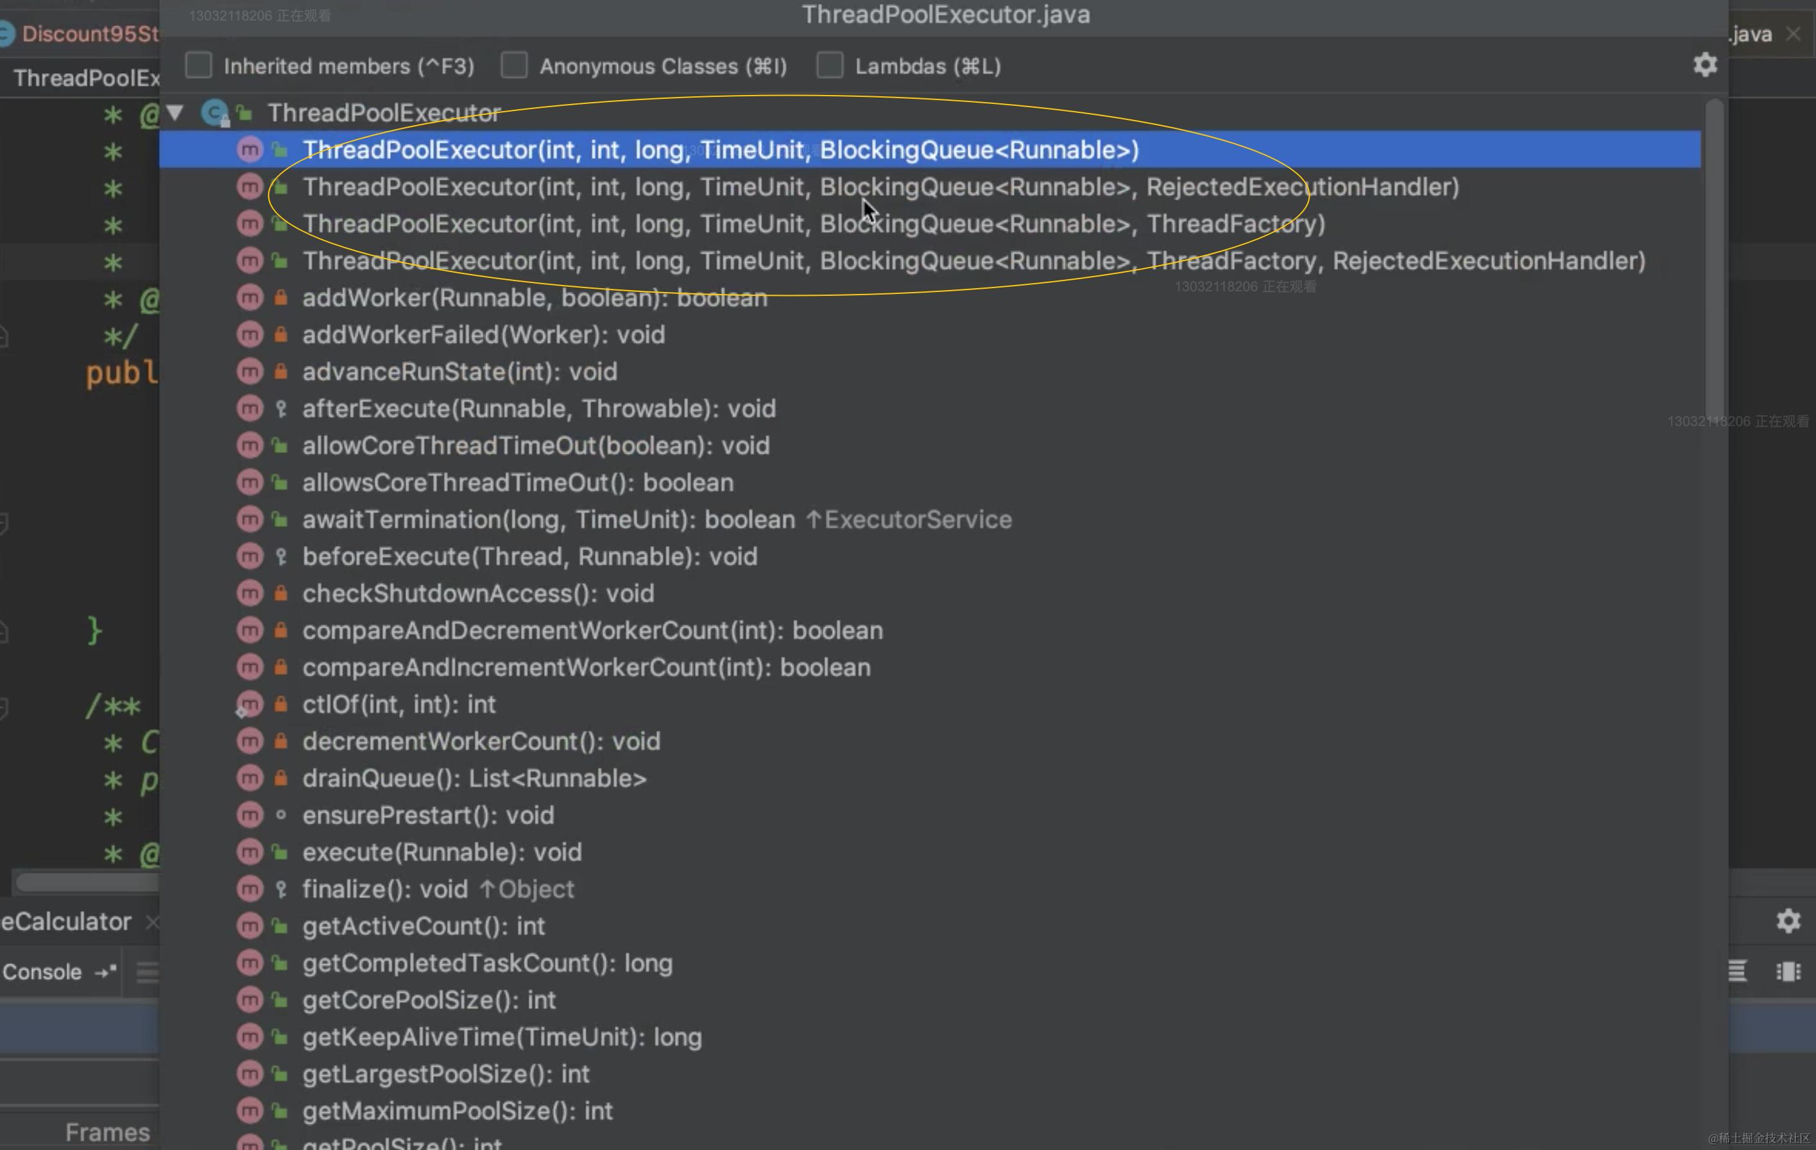The height and width of the screenshot is (1150, 1816).
Task: Click the Console restore layout arrow icon
Action: (105, 972)
